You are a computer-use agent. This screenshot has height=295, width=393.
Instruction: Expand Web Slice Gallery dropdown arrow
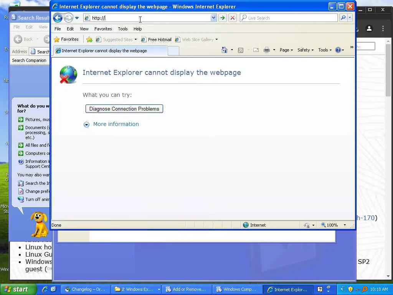(216, 40)
